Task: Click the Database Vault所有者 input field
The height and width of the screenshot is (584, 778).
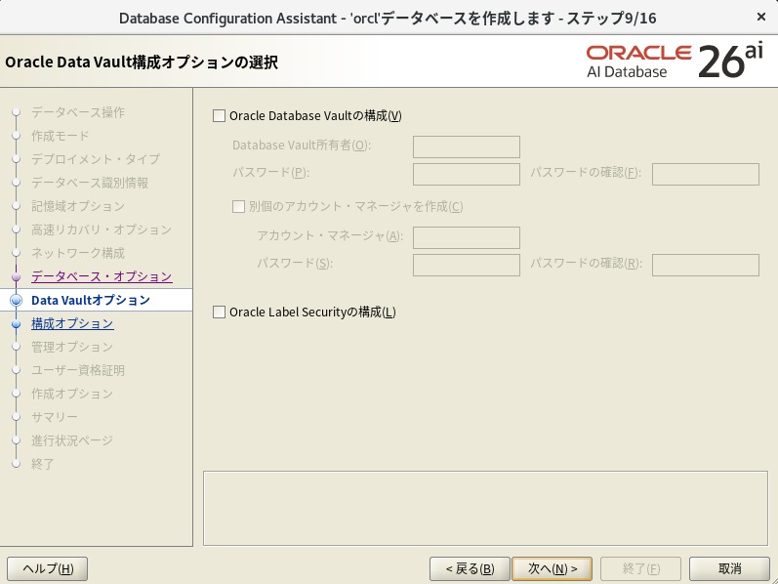Action: (467, 146)
